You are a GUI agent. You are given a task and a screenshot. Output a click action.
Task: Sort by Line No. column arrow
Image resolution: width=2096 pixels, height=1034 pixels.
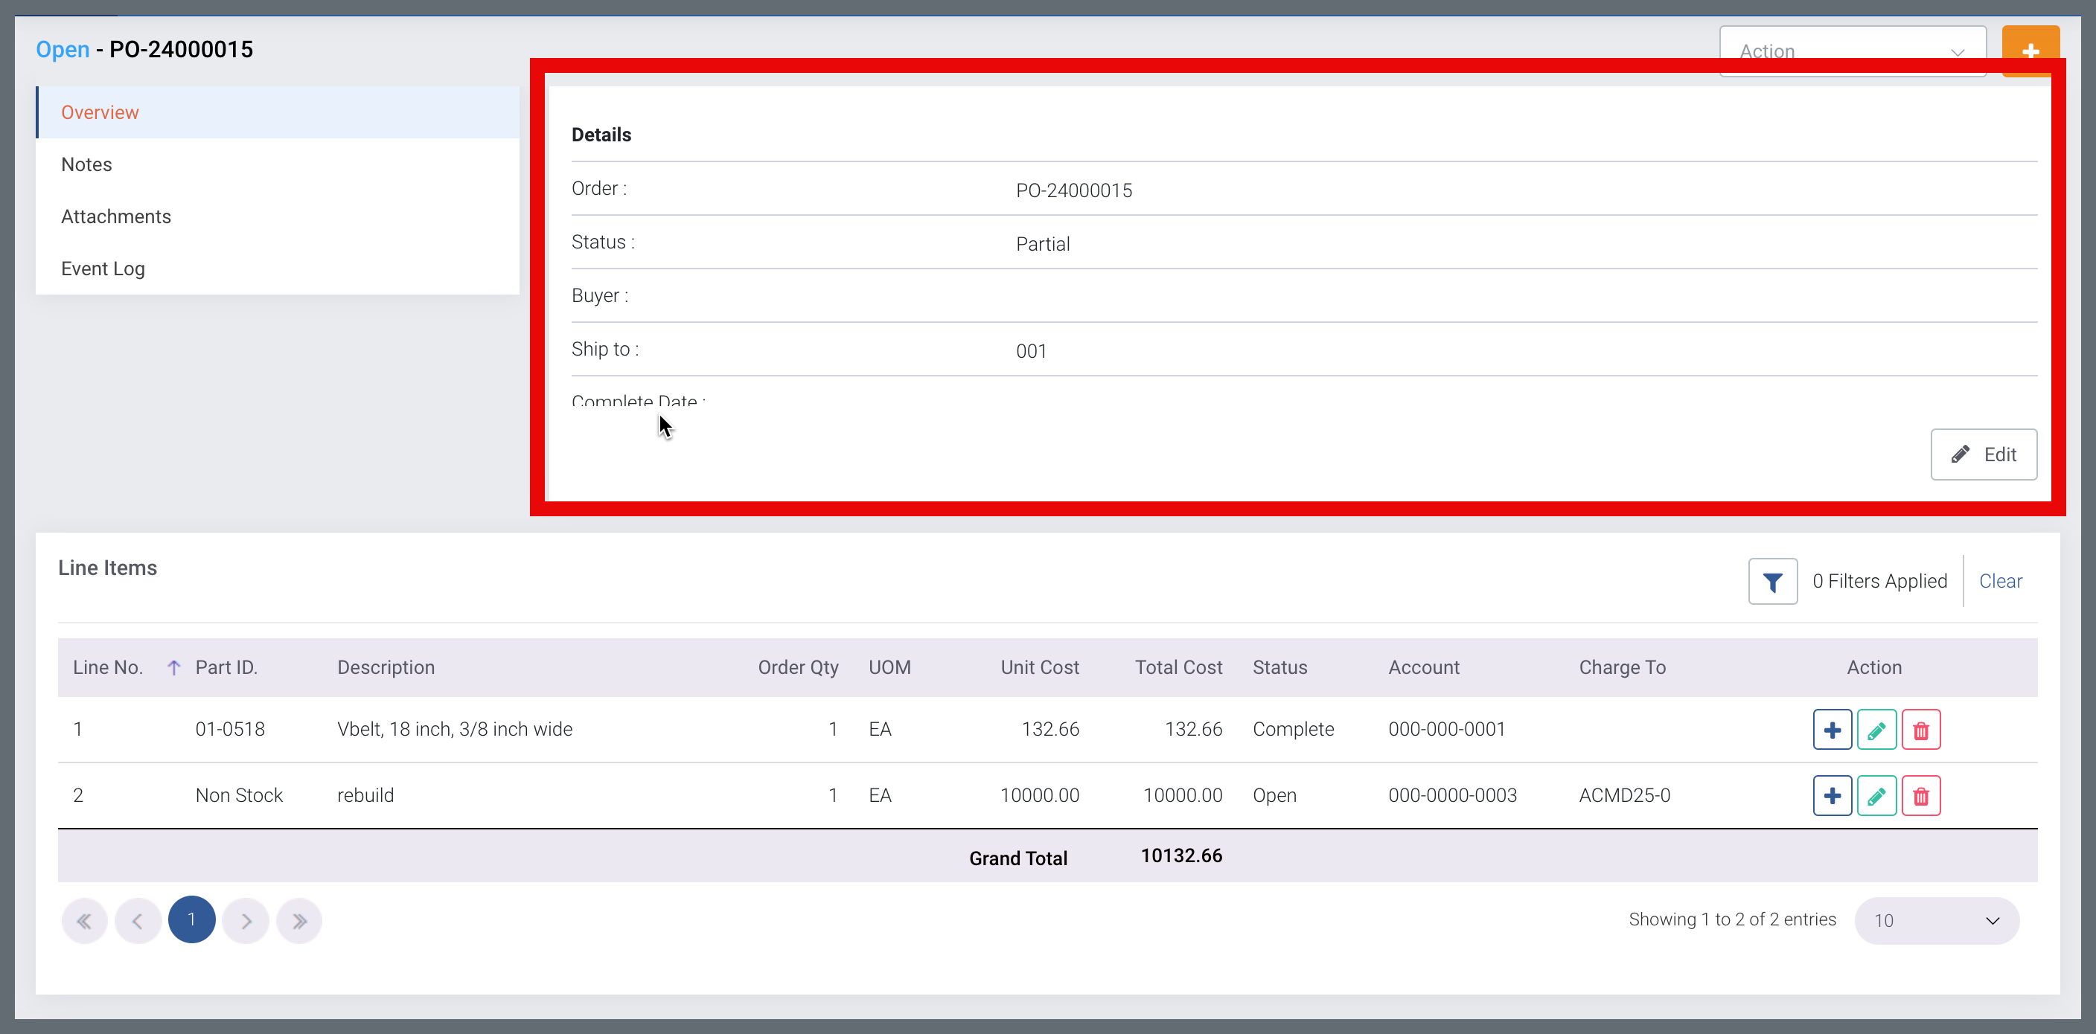pos(173,667)
